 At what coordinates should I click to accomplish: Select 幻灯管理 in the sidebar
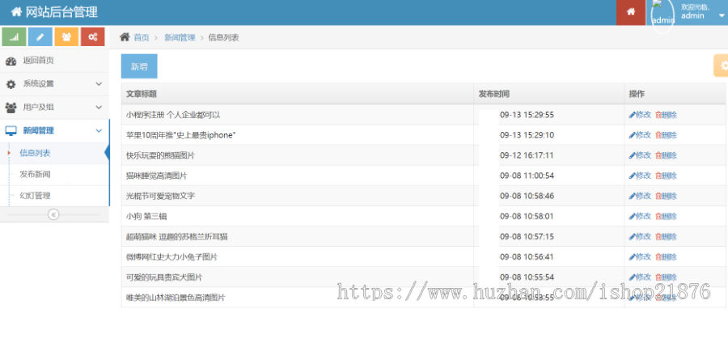pos(36,195)
